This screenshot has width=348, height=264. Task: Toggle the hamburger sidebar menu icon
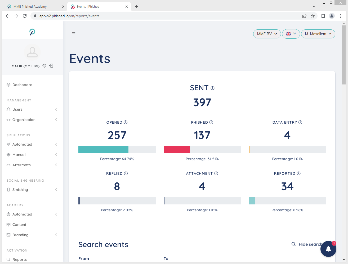click(x=74, y=34)
